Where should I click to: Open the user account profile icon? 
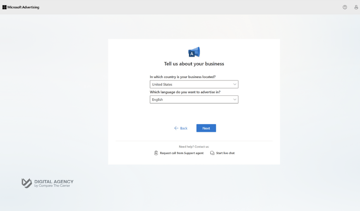click(x=356, y=7)
